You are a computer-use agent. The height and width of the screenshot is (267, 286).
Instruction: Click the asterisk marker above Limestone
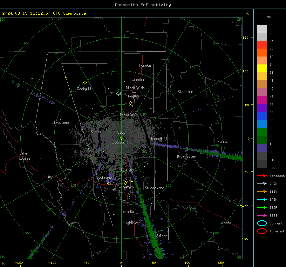coord(60,120)
